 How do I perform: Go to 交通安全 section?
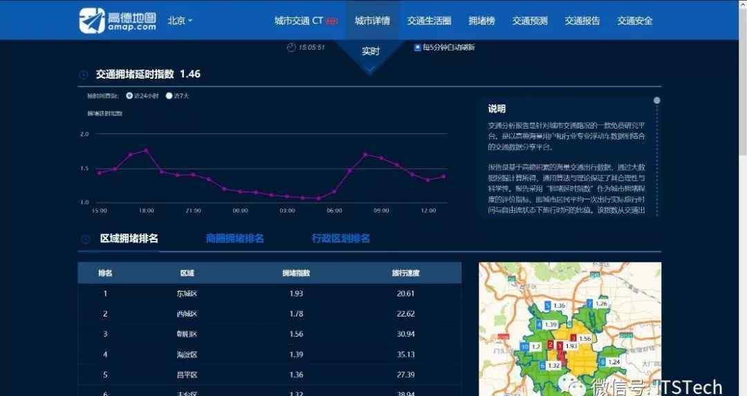click(x=635, y=21)
